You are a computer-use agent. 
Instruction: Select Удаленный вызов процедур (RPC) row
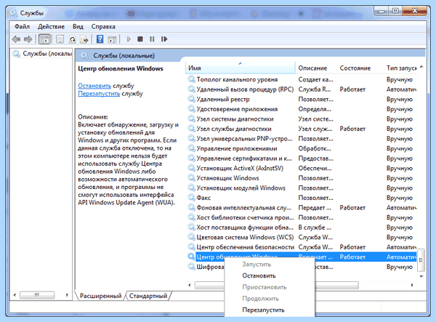click(302, 89)
